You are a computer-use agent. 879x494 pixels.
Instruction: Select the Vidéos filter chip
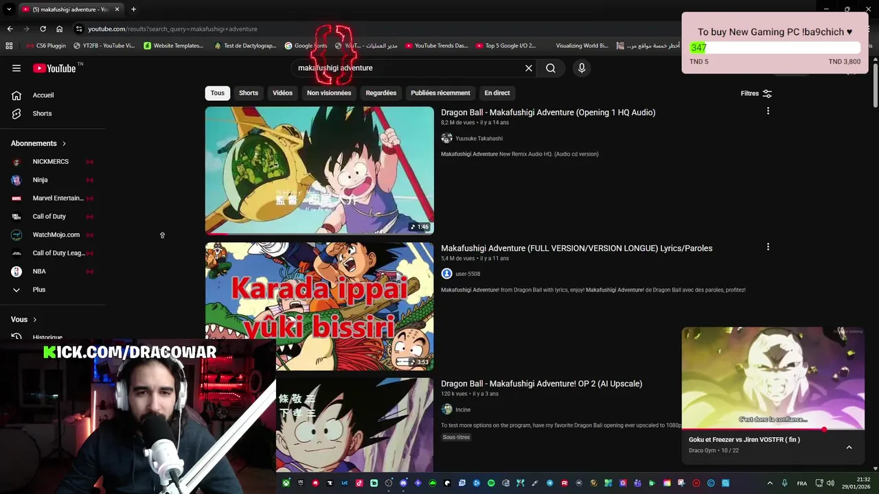282,93
